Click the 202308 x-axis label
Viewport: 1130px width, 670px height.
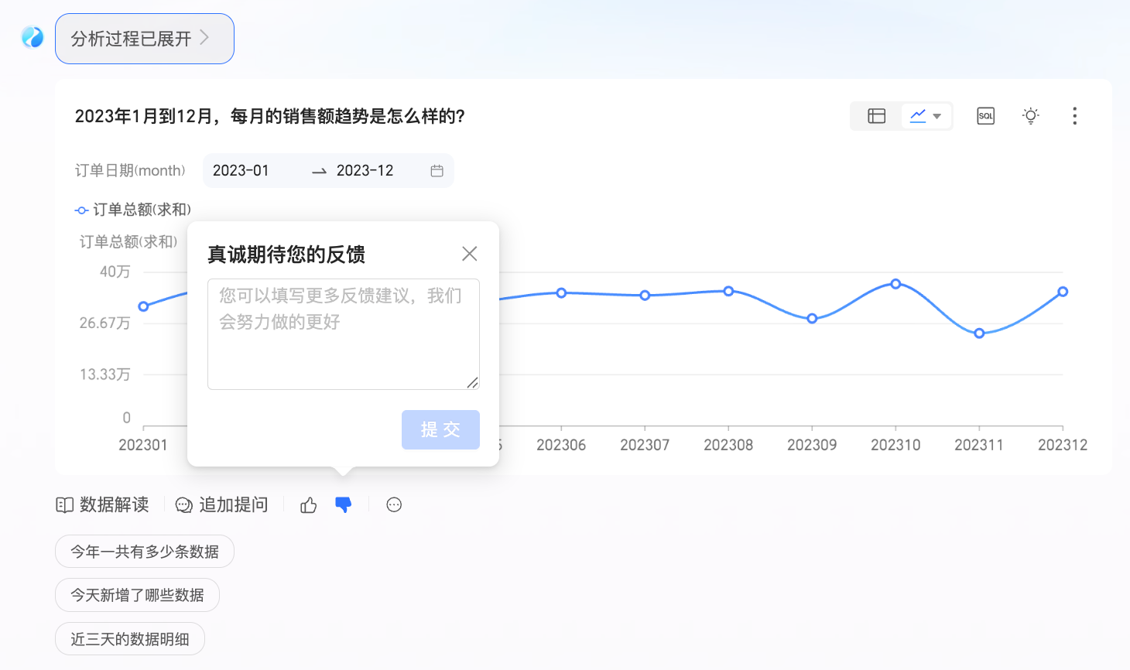click(x=728, y=445)
